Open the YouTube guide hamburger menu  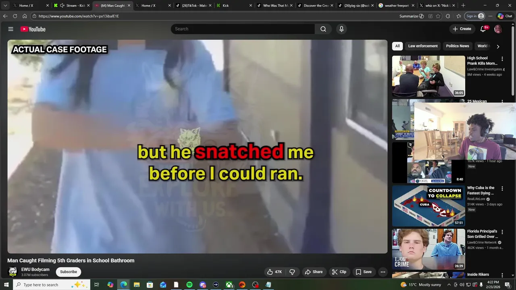[11, 29]
